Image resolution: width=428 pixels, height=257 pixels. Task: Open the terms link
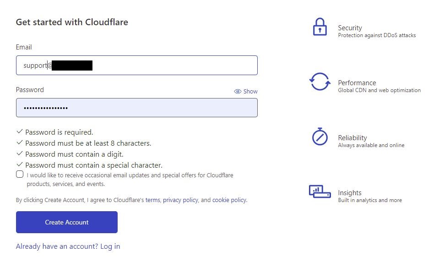tap(152, 200)
